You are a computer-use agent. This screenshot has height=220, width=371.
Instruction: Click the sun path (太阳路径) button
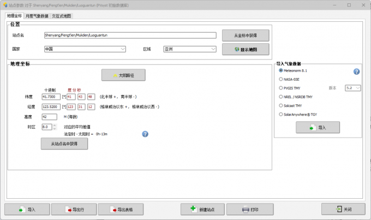(x=123, y=75)
